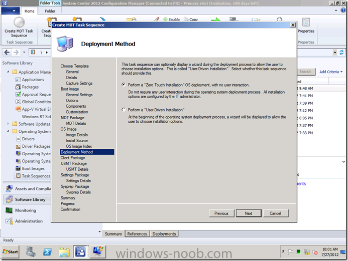This screenshot has height=261, width=348.
Task: Open the Assets and Compliance workspace icon
Action: click(9, 188)
